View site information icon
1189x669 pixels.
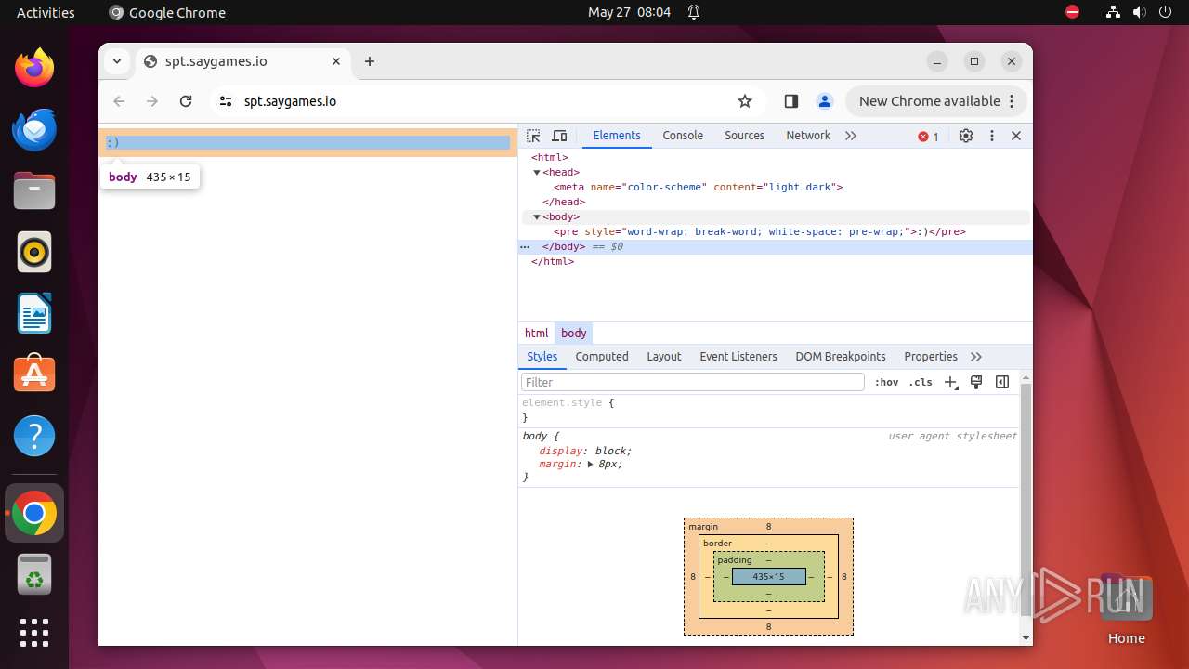click(226, 101)
